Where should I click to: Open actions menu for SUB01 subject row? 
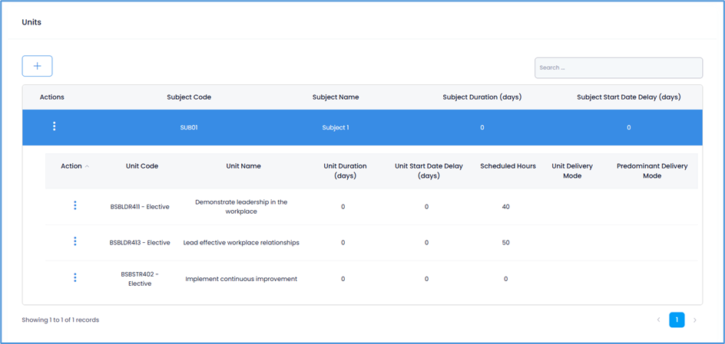click(x=54, y=126)
